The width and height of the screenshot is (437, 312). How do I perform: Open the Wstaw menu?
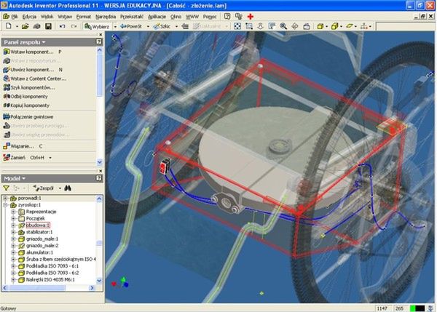click(x=65, y=17)
